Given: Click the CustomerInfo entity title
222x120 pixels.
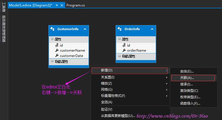Looking at the screenshot, I should pyautogui.click(x=68, y=29).
